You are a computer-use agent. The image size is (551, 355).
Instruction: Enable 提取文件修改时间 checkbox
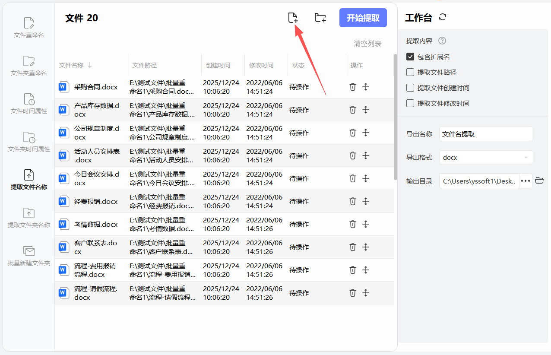point(410,103)
